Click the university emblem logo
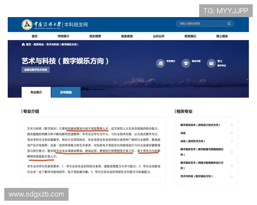 [27, 25]
